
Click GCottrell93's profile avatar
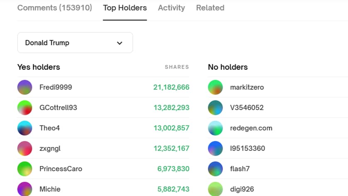pyautogui.click(x=24, y=108)
